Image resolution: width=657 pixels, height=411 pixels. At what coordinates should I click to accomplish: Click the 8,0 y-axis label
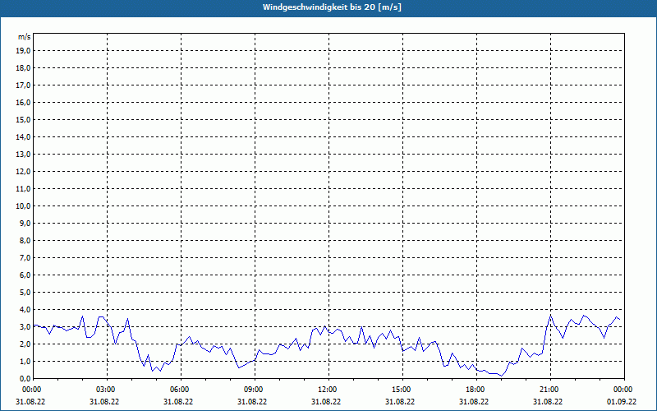coord(25,240)
